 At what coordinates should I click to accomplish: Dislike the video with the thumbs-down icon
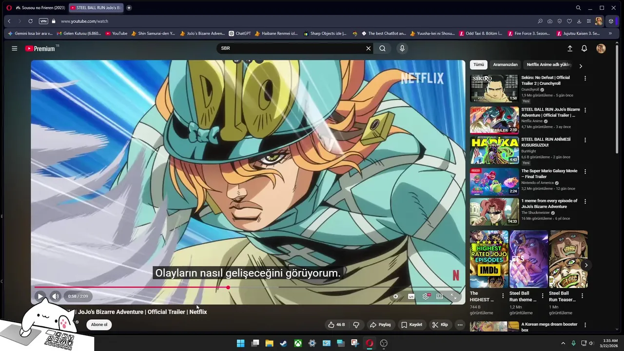click(356, 325)
